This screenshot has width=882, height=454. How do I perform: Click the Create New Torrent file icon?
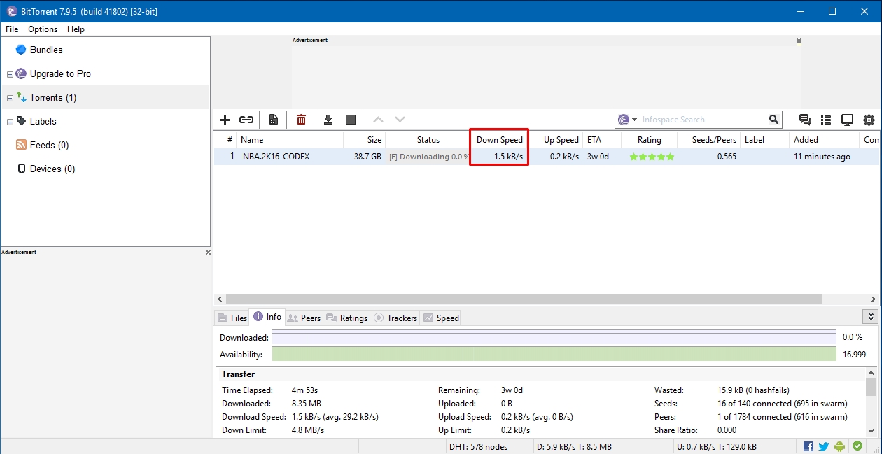coord(274,120)
